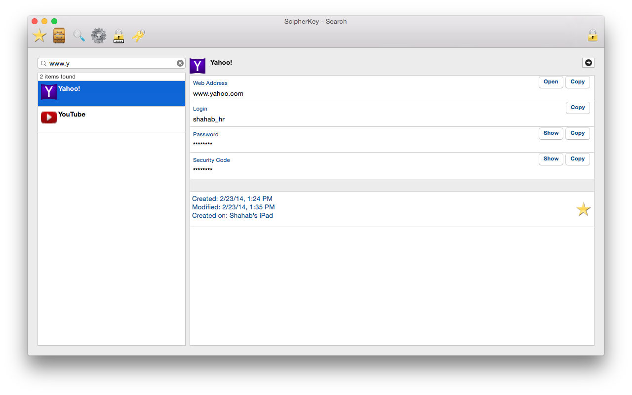Viewport: 632px width, 395px height.
Task: Copy the Password value
Action: point(577,133)
